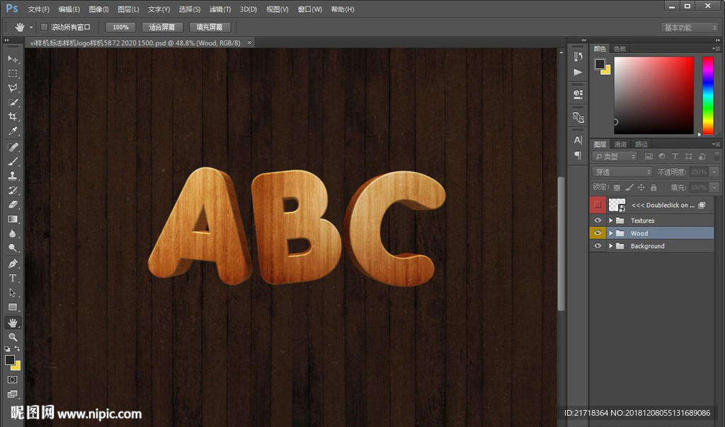Click the 适合屏幕 button
The width and height of the screenshot is (725, 427).
click(162, 28)
